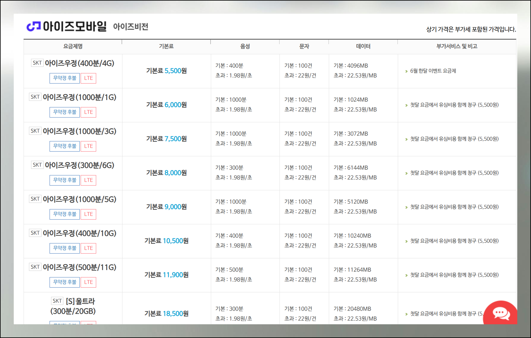Click the 아이즈모바일 logo
The width and height of the screenshot is (531, 338).
click(66, 27)
